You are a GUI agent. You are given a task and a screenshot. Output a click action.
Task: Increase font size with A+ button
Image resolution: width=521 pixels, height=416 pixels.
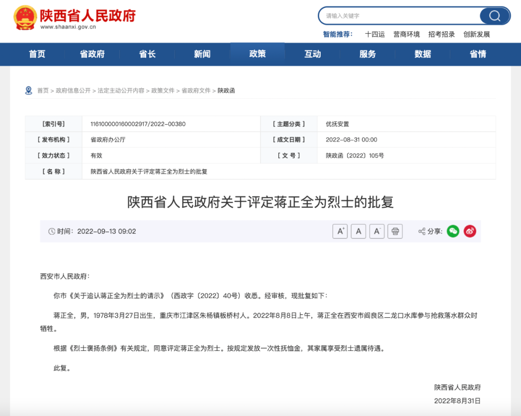click(x=340, y=231)
